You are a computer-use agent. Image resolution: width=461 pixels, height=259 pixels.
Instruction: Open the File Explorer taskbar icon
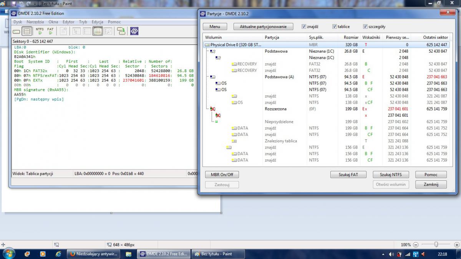[x=128, y=254]
